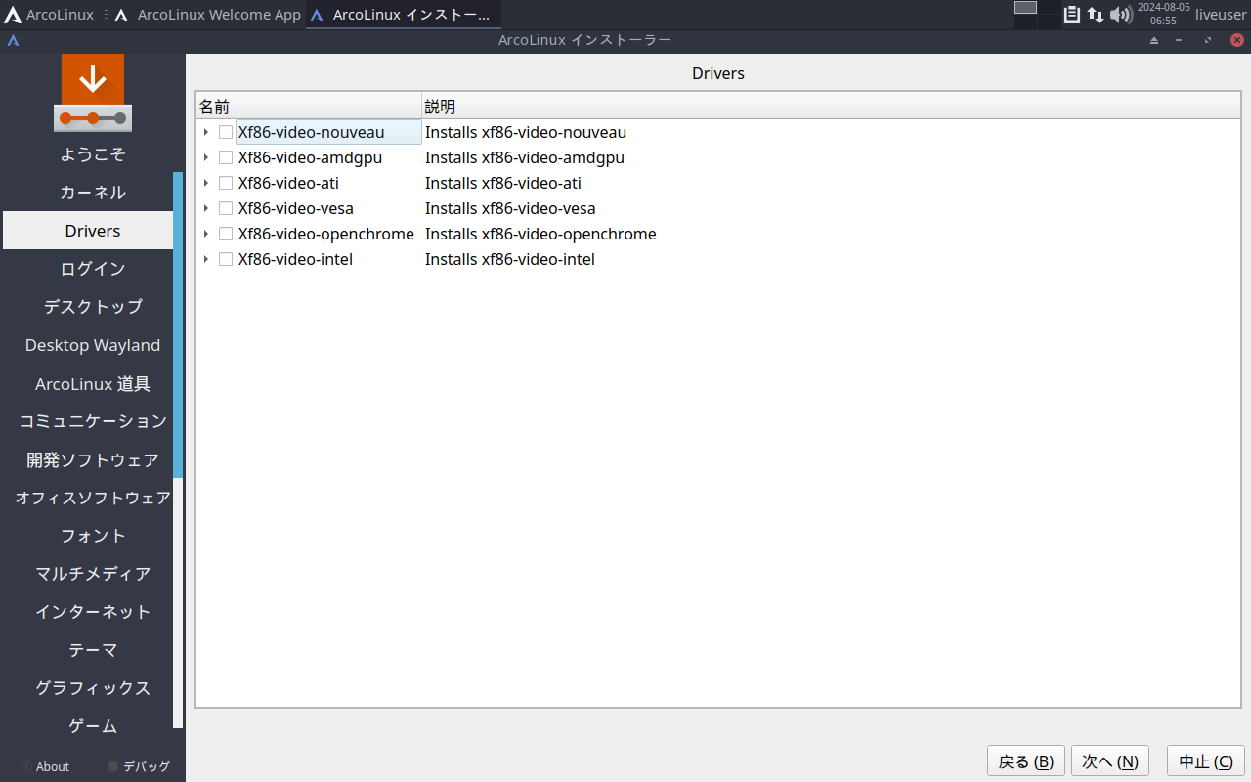Viewport: 1251px width, 782px height.
Task: Open the network connections tray icon
Action: pyautogui.click(x=1096, y=15)
